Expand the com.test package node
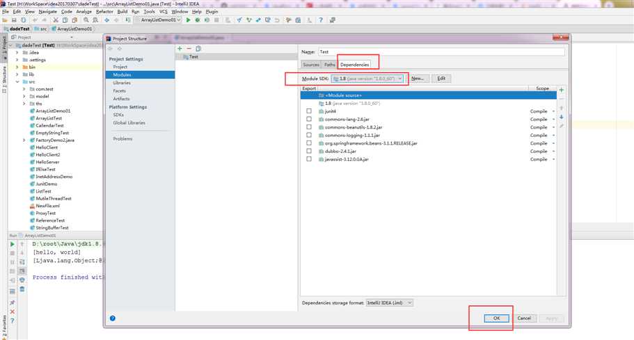 point(24,89)
